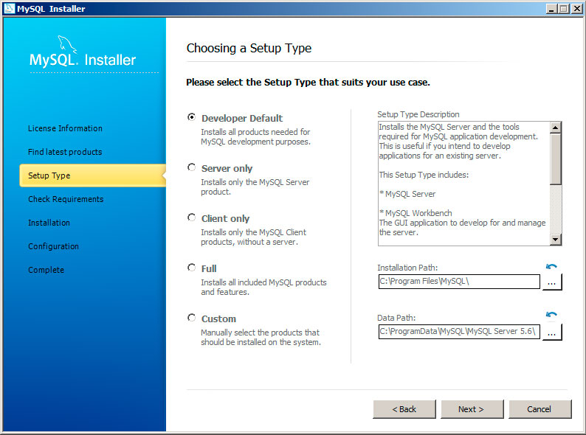
Task: Close the MySQL Installer window
Action: coord(576,9)
